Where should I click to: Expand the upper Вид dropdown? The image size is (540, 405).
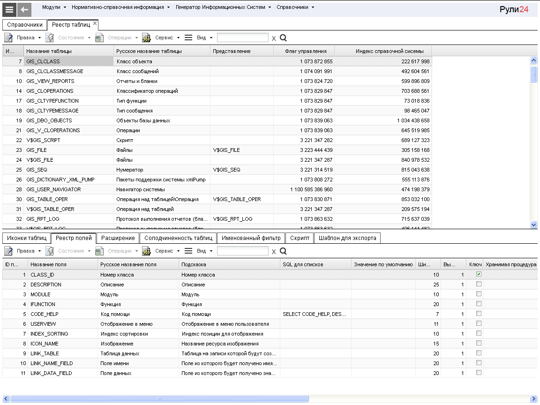[x=211, y=38]
